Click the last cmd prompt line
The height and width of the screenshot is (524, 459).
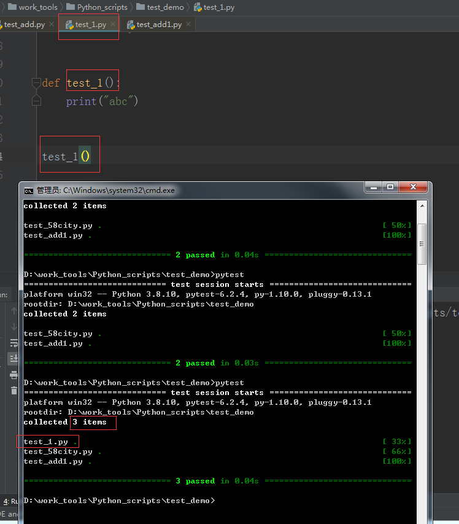point(119,501)
